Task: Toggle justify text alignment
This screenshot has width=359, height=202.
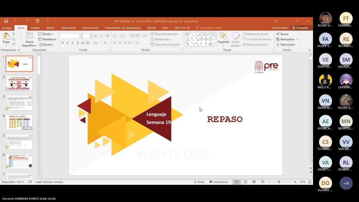Action: [130, 43]
